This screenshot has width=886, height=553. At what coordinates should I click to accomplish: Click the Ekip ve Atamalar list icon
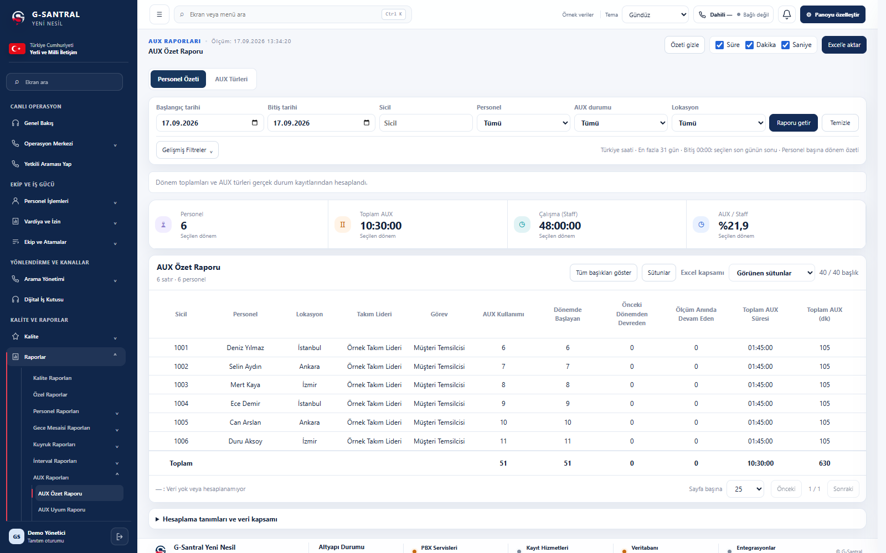click(16, 242)
